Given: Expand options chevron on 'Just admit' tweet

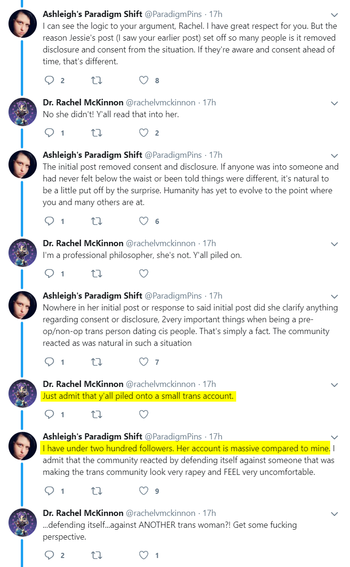Looking at the screenshot, I should pyautogui.click(x=334, y=385).
